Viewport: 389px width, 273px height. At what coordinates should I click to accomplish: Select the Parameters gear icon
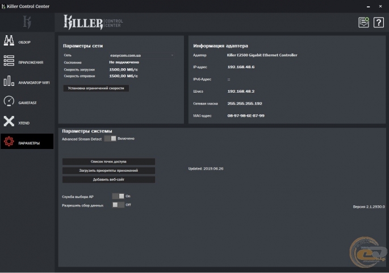pos(9,142)
